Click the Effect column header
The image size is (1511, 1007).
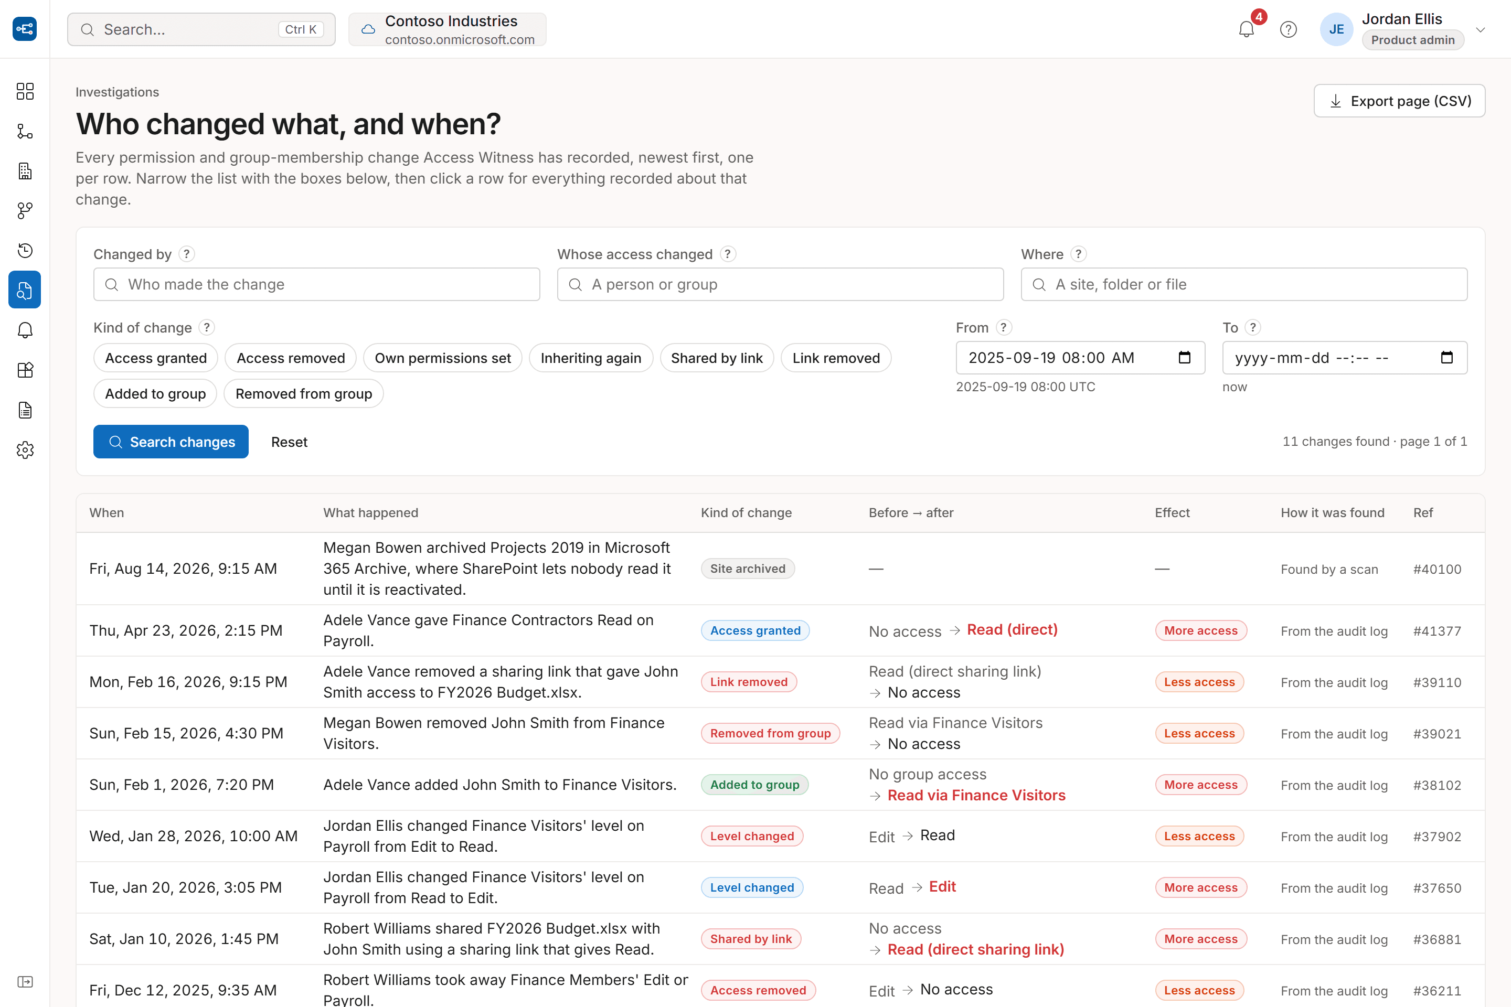pyautogui.click(x=1172, y=512)
